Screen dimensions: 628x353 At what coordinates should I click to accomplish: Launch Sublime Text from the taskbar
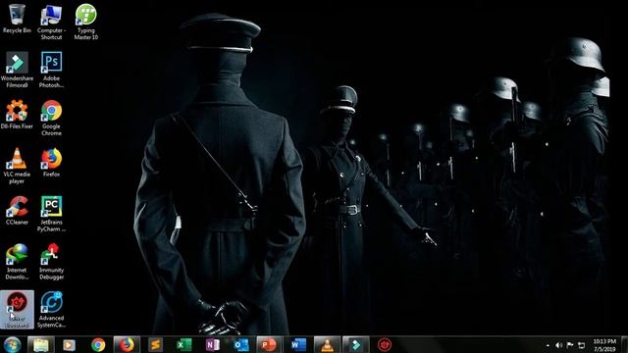tap(155, 344)
